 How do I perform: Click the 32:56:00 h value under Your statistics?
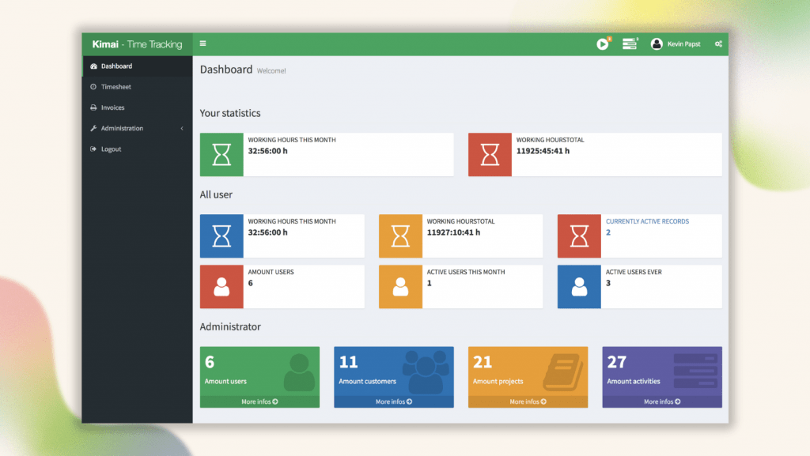tap(267, 151)
